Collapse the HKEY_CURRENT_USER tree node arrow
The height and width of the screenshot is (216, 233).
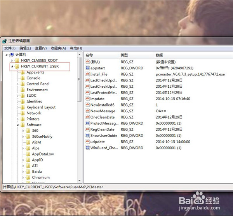(12, 67)
